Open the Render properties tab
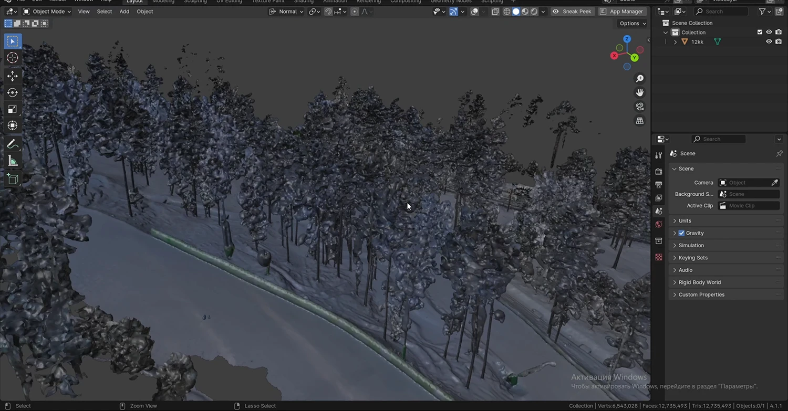Screen dimensions: 788x411 click(x=659, y=171)
